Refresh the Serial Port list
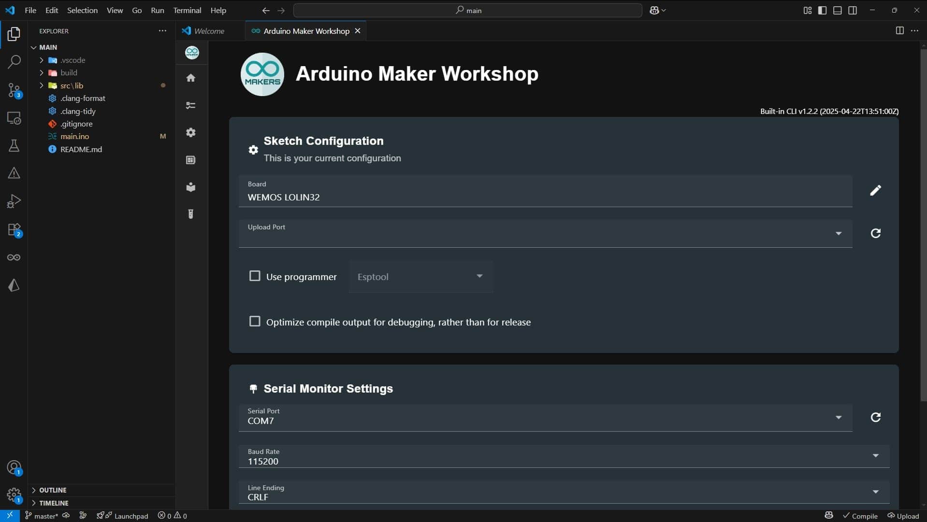927x522 pixels. coord(875,417)
